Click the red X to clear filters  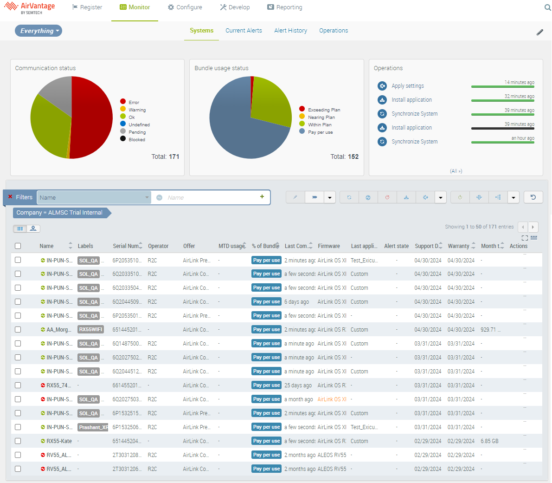click(x=10, y=197)
